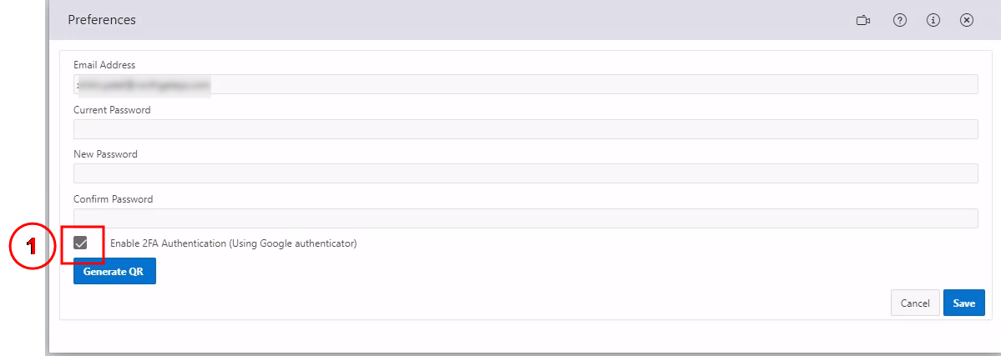
Task: Focus the Email Address input field
Action: 526,84
